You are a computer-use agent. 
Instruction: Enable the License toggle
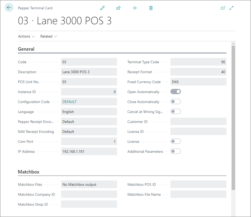click(176, 141)
